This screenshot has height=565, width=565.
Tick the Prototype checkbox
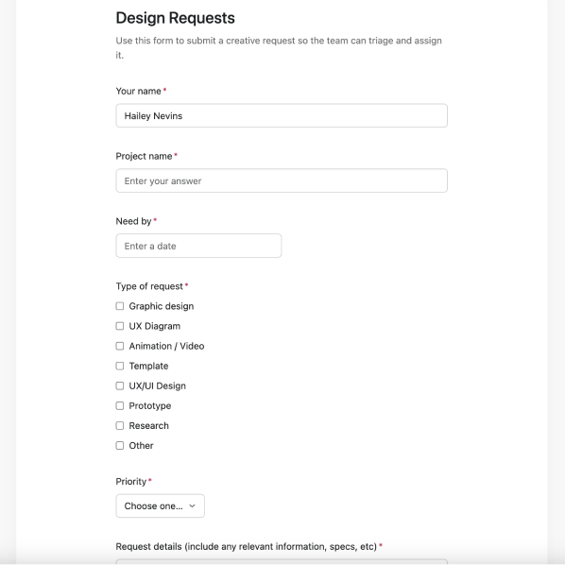(x=120, y=405)
